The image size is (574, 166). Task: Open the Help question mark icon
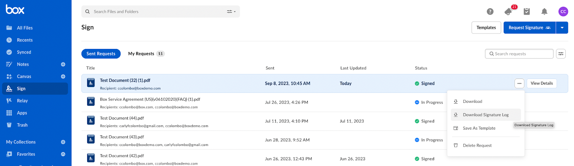(490, 12)
